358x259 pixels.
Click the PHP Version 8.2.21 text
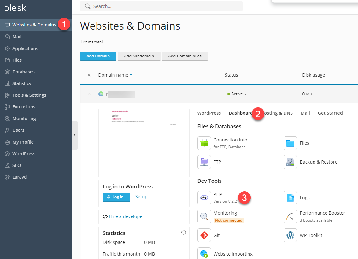pyautogui.click(x=226, y=201)
